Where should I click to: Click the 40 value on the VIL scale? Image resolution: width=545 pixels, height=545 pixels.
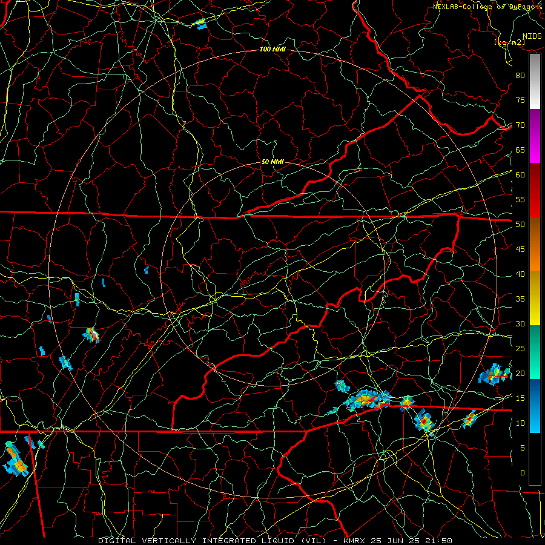(x=520, y=274)
